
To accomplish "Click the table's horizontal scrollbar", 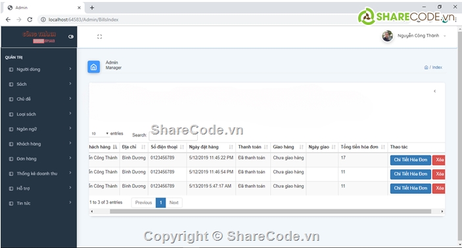I will click(x=270, y=211).
